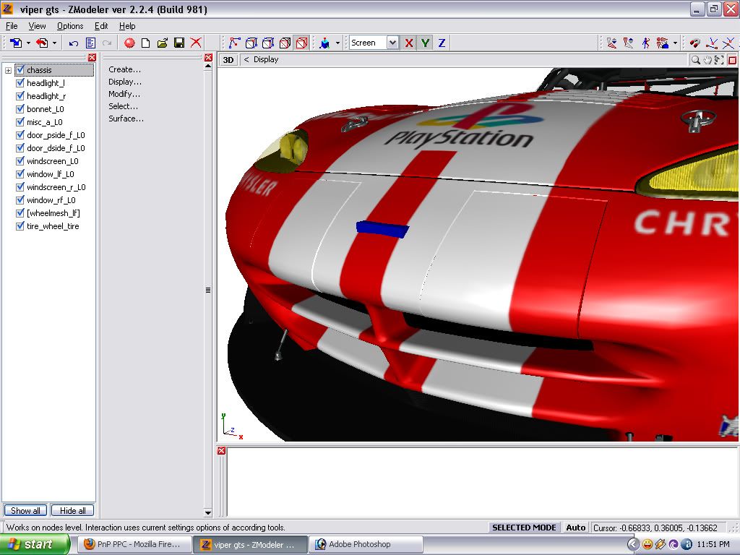Click the red delete X toolbar icon
The width and height of the screenshot is (740, 555).
(195, 43)
